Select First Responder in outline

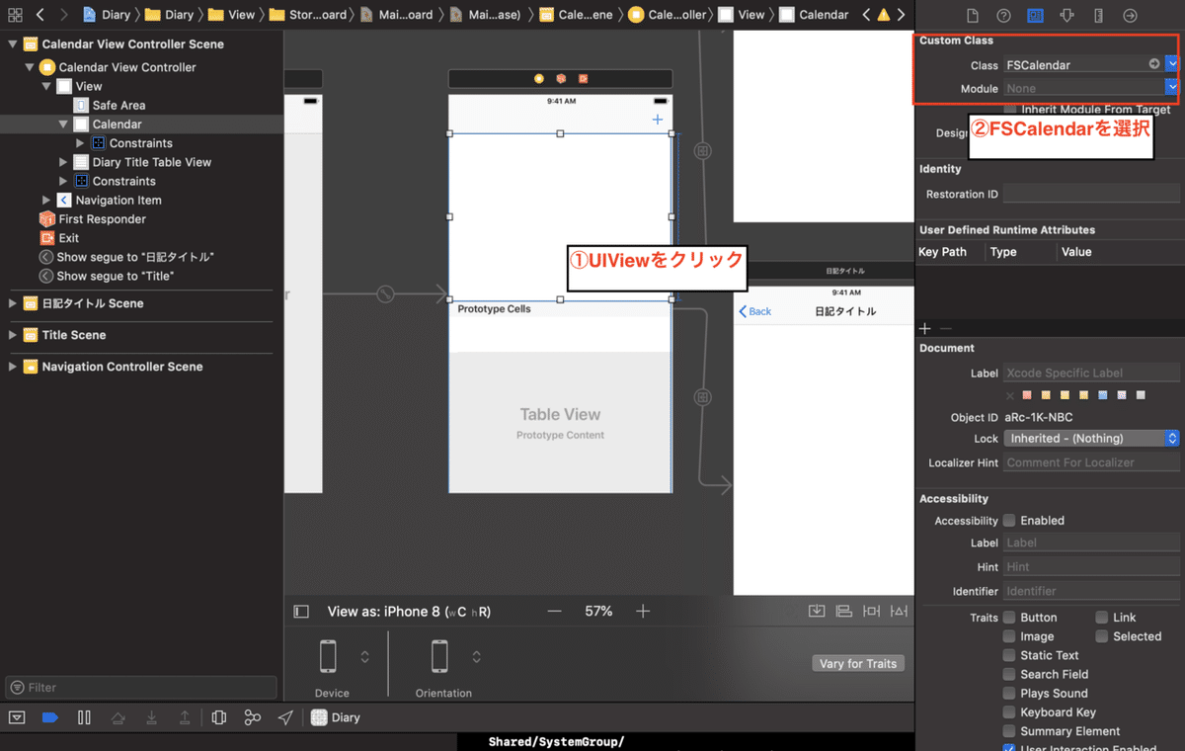click(93, 219)
